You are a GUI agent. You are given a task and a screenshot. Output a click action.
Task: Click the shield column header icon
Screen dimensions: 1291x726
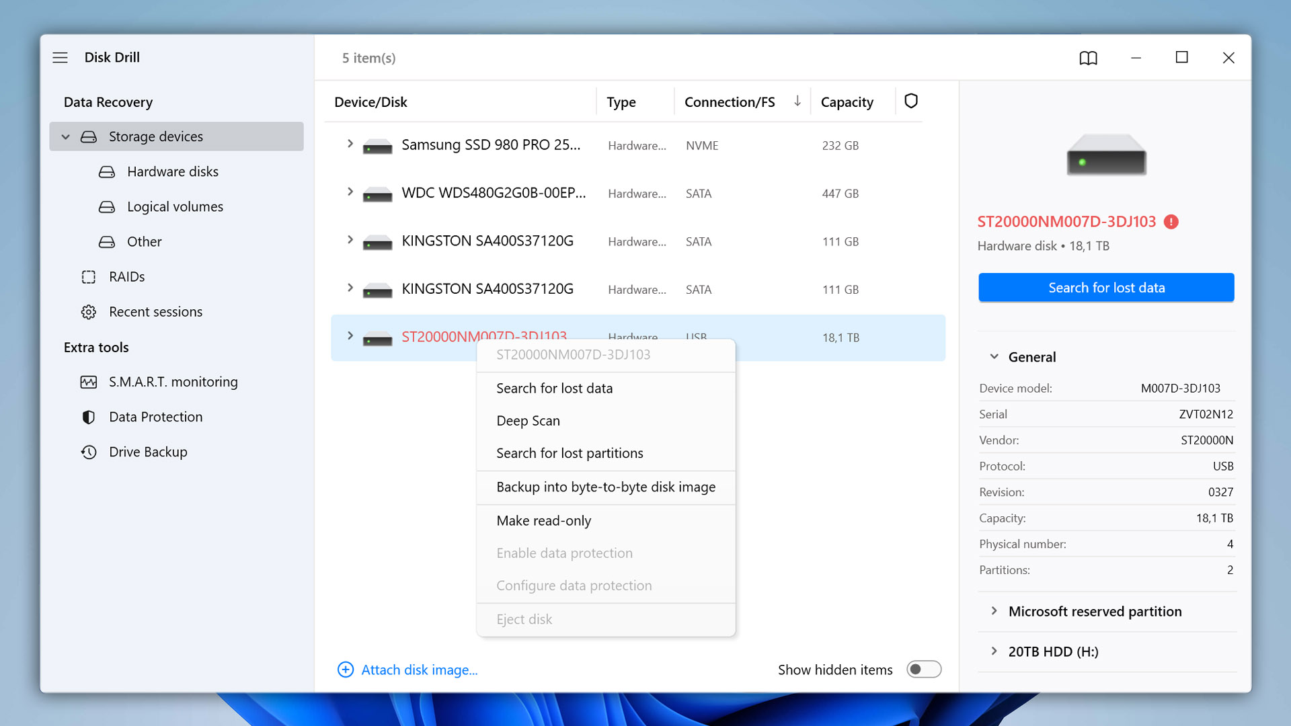click(x=911, y=101)
